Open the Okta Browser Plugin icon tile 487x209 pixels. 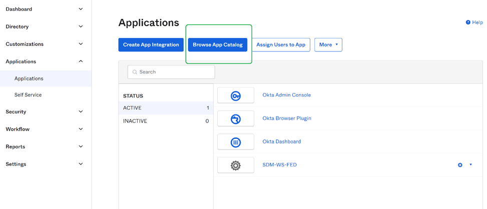coord(236,118)
